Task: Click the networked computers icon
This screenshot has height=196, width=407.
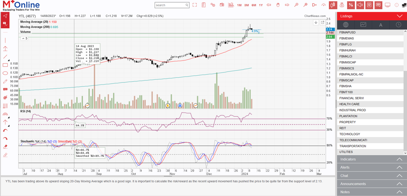Action: click(404, 5)
